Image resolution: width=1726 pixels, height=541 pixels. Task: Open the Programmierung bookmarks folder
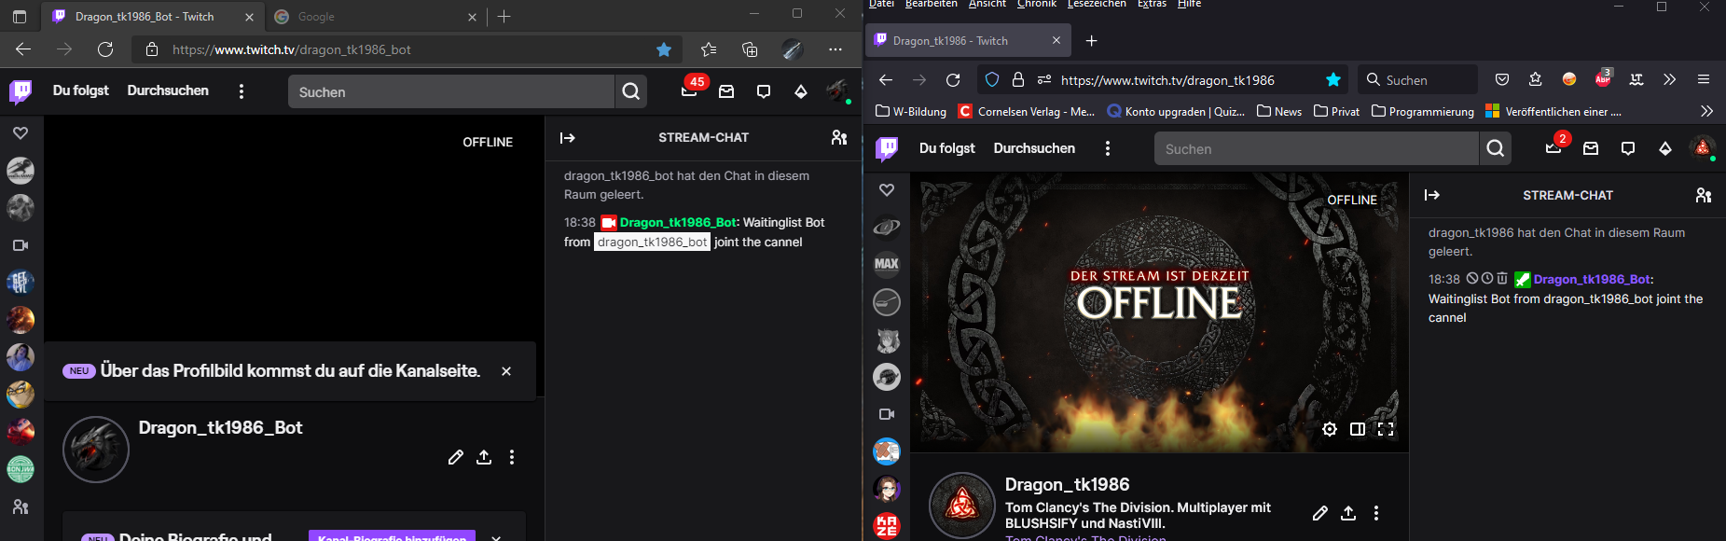pyautogui.click(x=1423, y=111)
